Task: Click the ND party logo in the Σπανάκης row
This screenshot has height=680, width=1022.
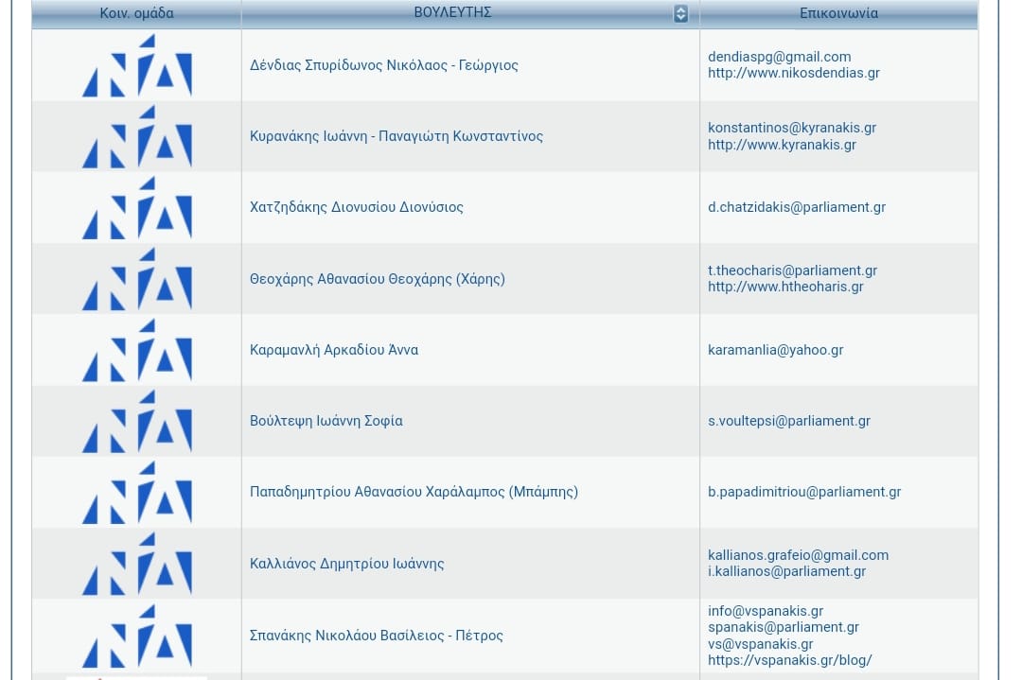Action: (137, 635)
